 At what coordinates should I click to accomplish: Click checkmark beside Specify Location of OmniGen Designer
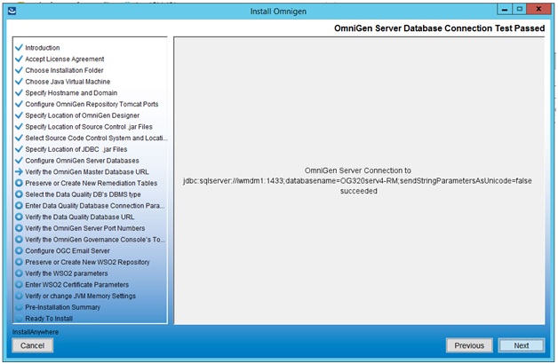pos(20,115)
